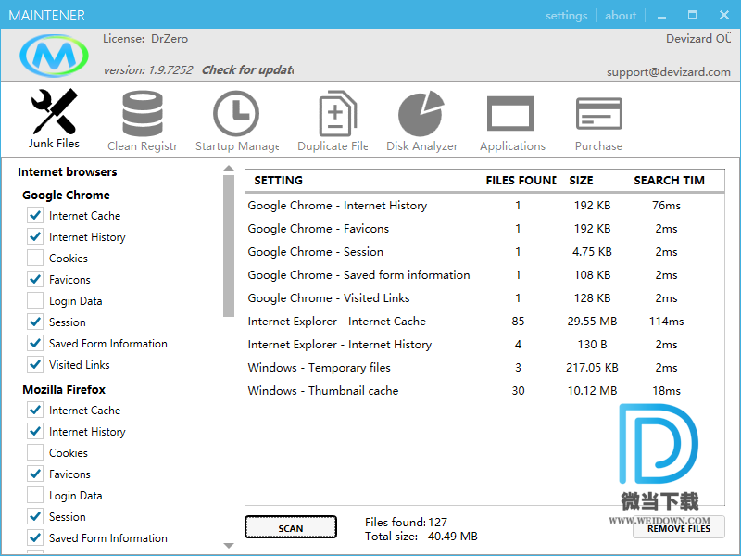Open the Applications window icon
Screen dimensions: 741x556
coord(510,113)
